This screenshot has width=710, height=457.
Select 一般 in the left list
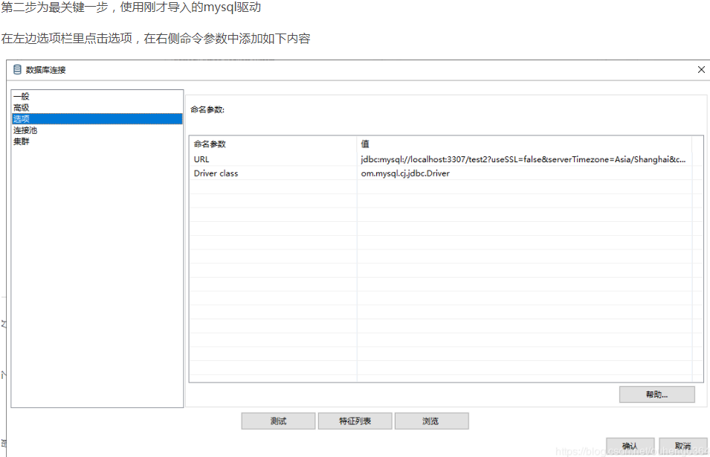click(x=22, y=96)
